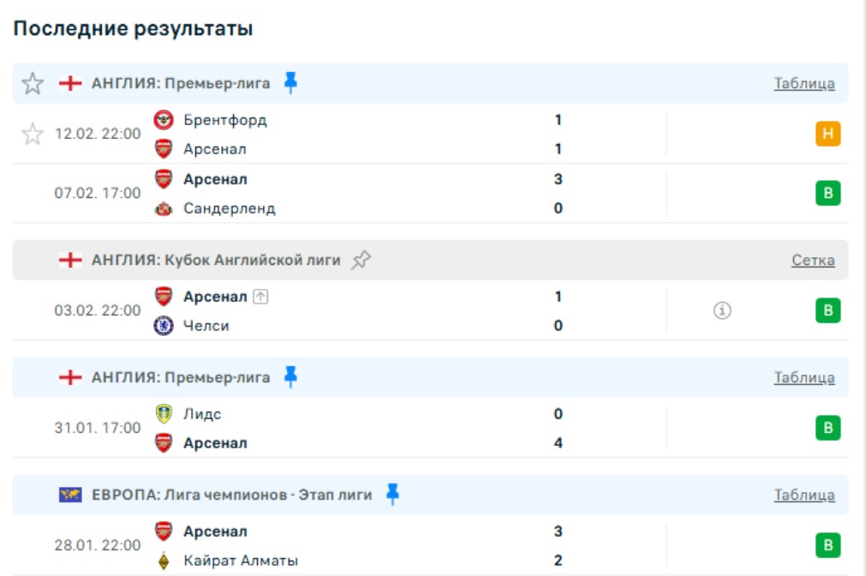This screenshot has width=866, height=576.
Task: Unpin the Champions League section
Action: tap(392, 494)
